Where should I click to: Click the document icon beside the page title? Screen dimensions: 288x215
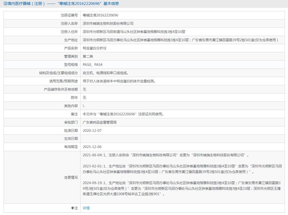[5, 4]
